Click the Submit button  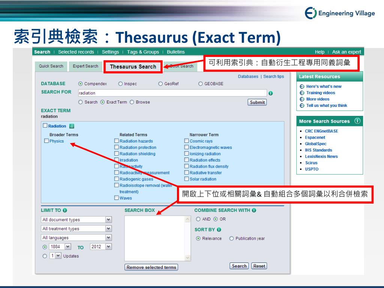pos(257,102)
